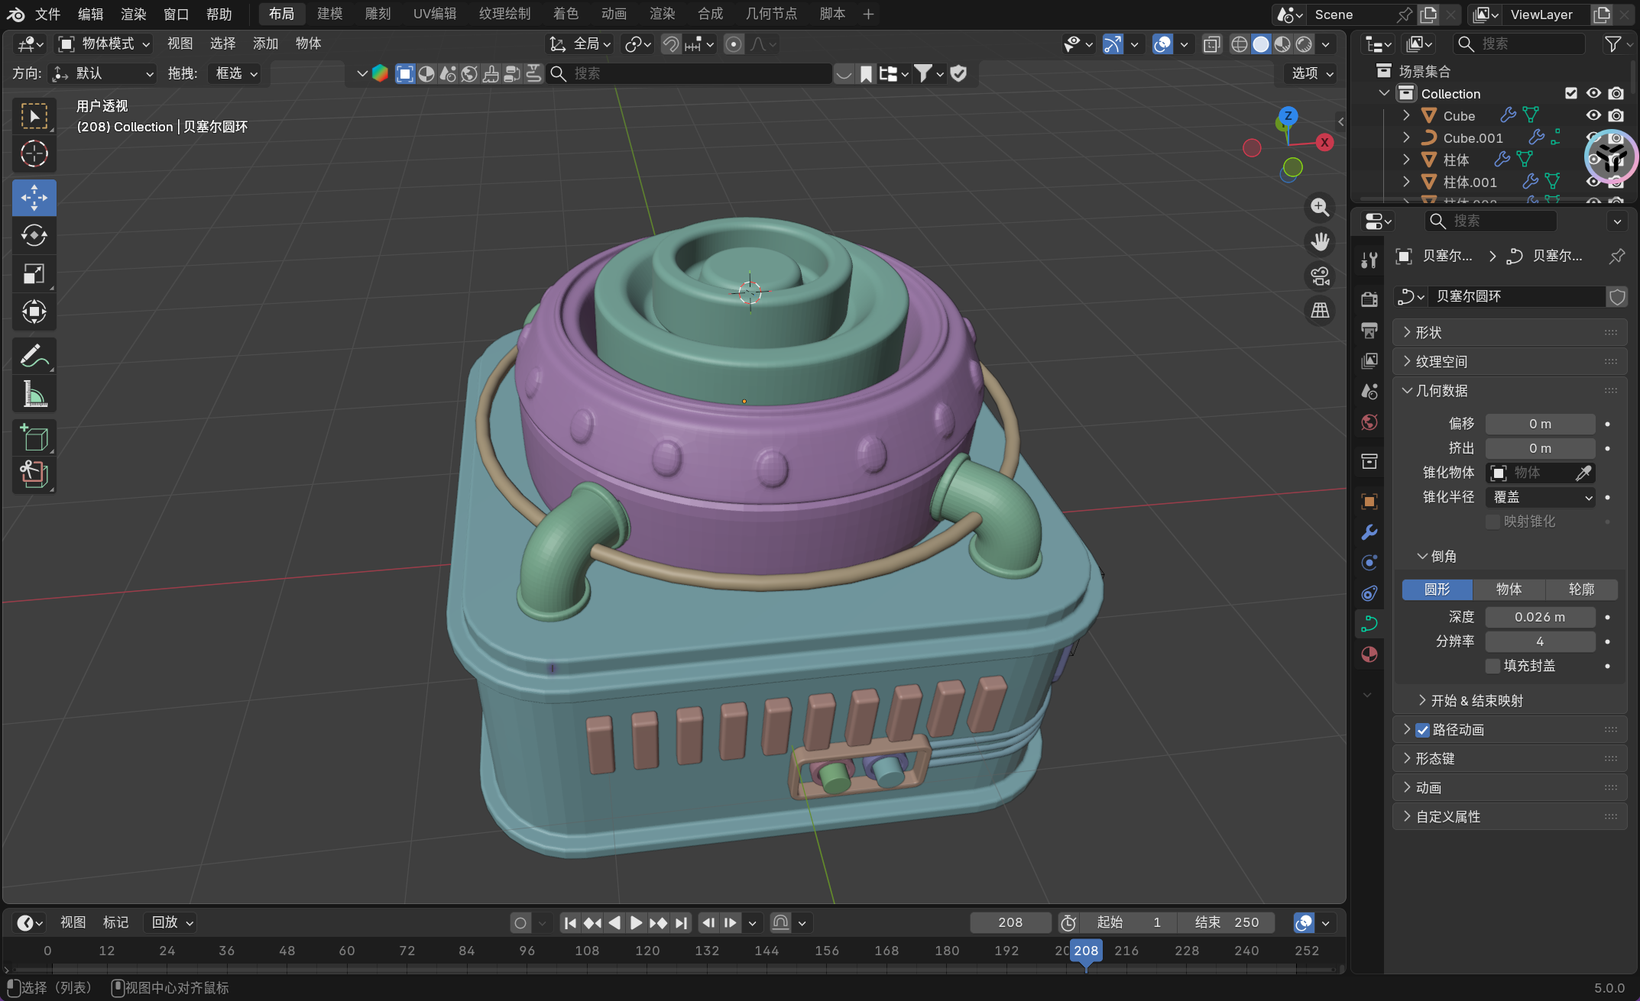Hide the Cube object in outliner

click(1593, 115)
